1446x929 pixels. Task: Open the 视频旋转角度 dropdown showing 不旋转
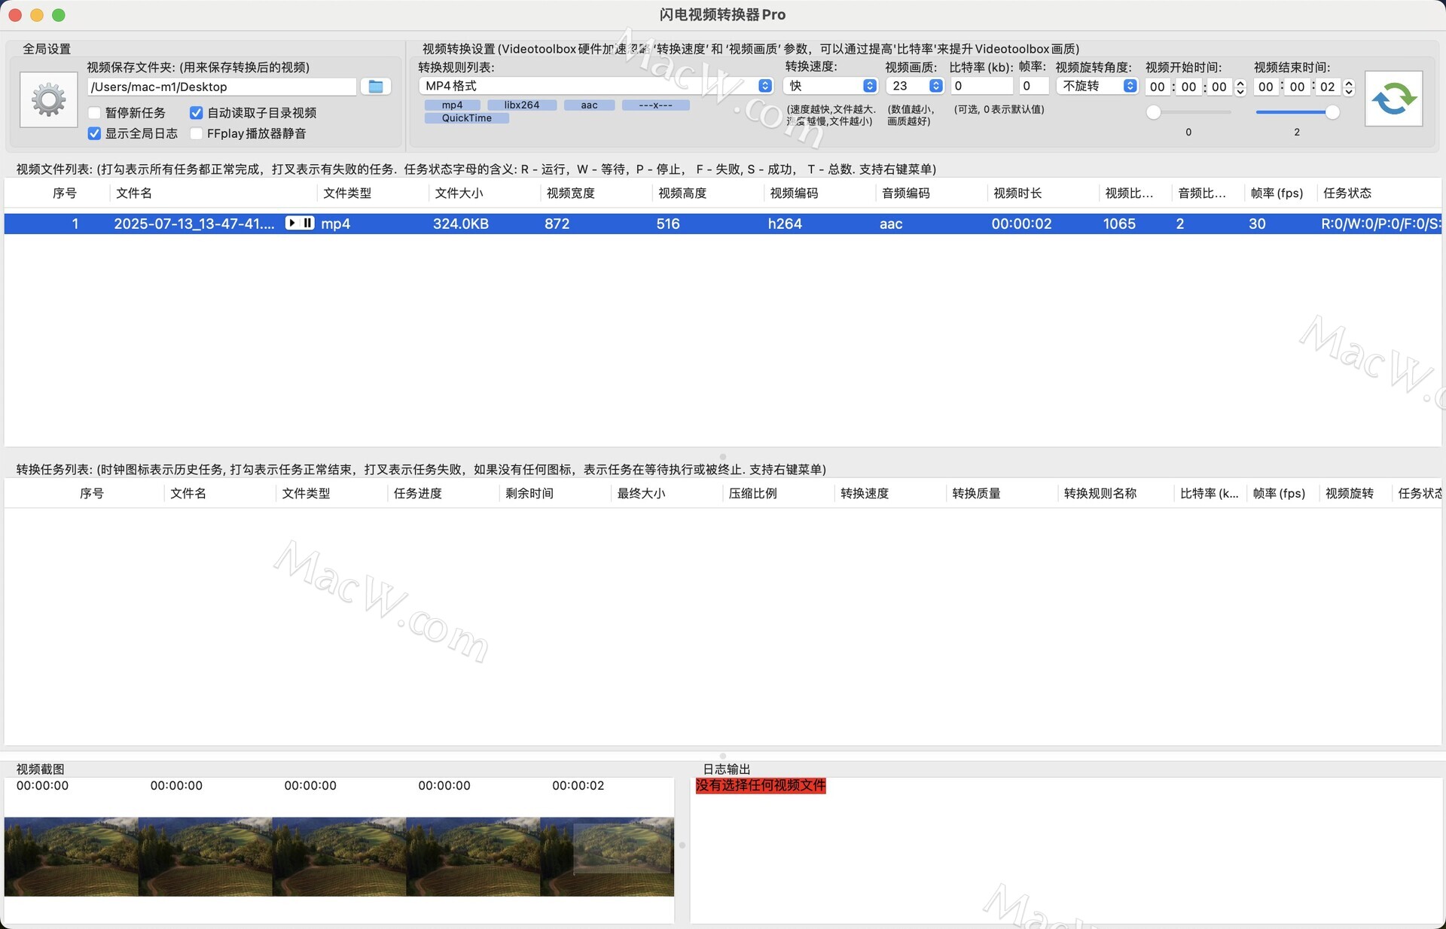pos(1097,86)
